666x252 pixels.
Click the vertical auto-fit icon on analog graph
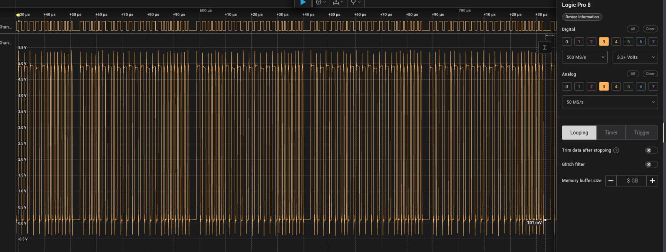pos(544,48)
